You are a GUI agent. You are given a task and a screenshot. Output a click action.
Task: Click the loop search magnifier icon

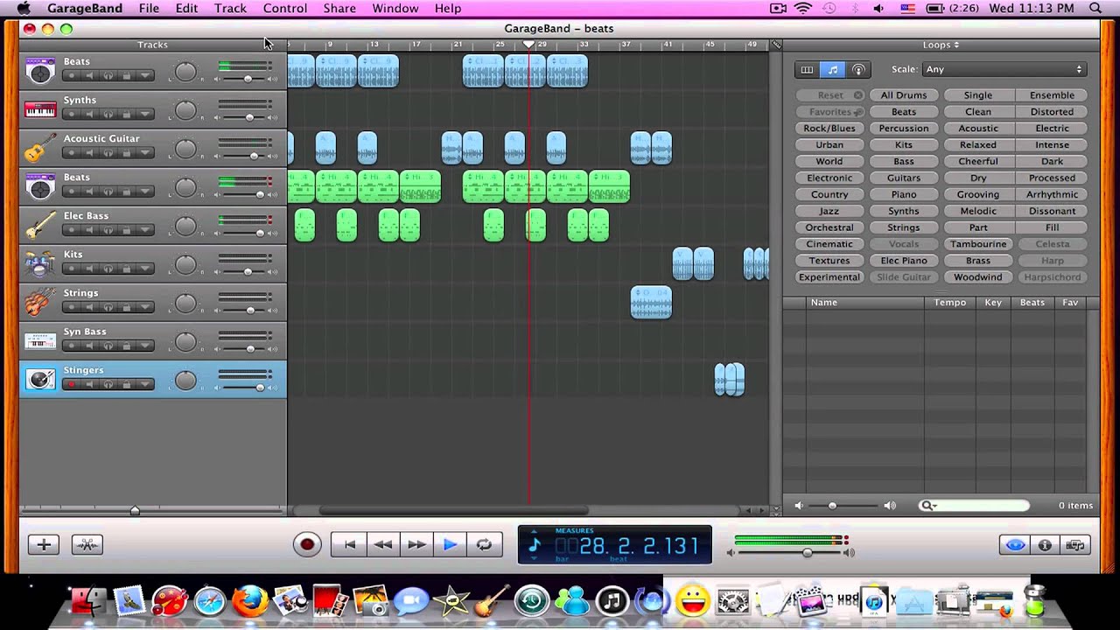point(927,506)
